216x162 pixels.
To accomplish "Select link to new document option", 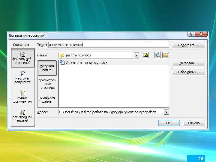I will click(x=23, y=97).
